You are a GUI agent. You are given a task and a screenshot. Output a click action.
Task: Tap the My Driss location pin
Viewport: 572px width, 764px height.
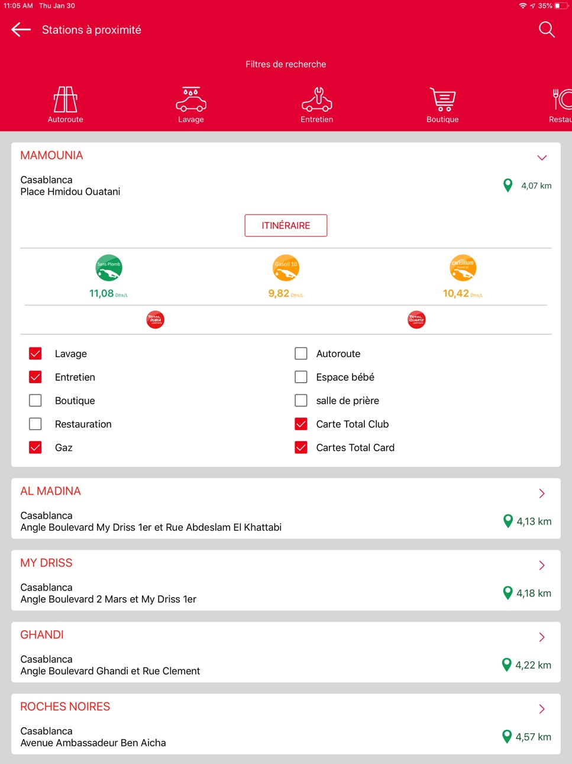(x=508, y=593)
